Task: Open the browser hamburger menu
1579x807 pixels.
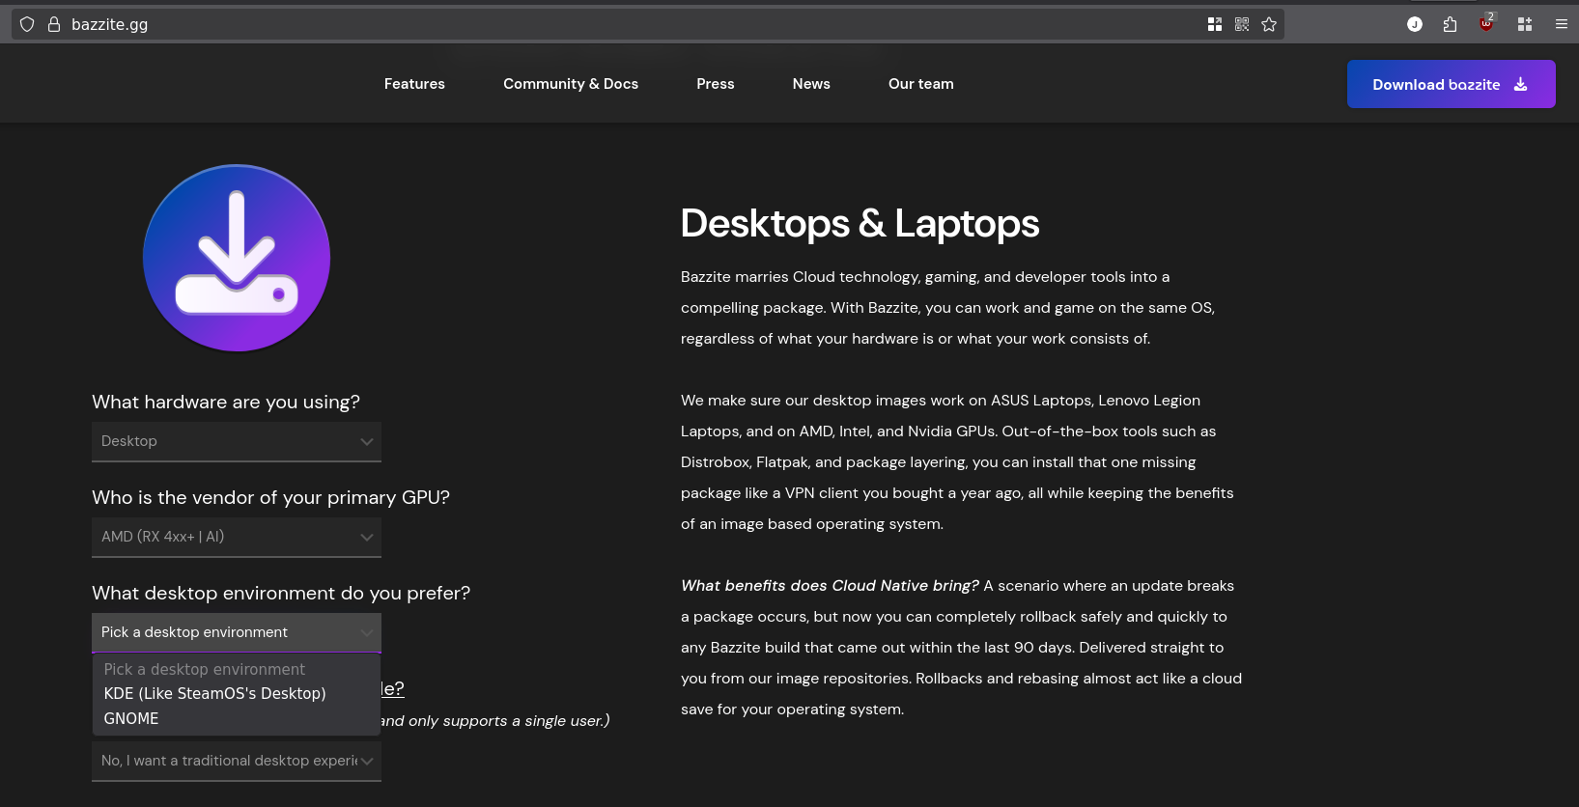Action: click(1562, 24)
